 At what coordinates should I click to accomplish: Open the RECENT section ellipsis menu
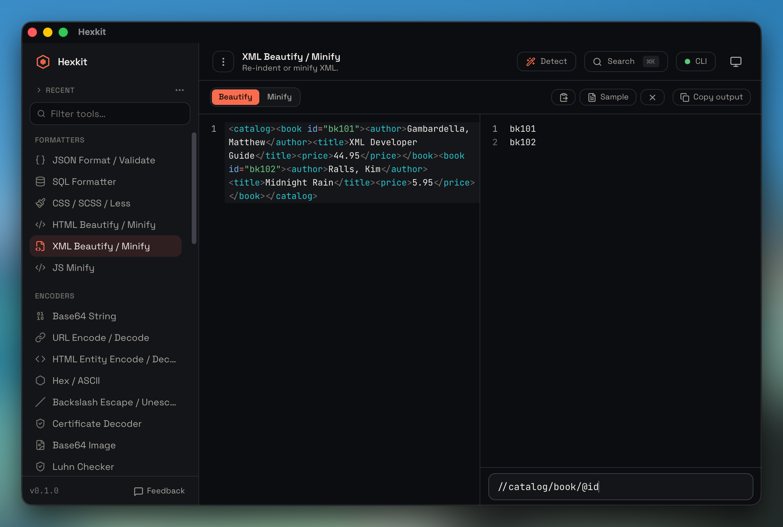180,90
